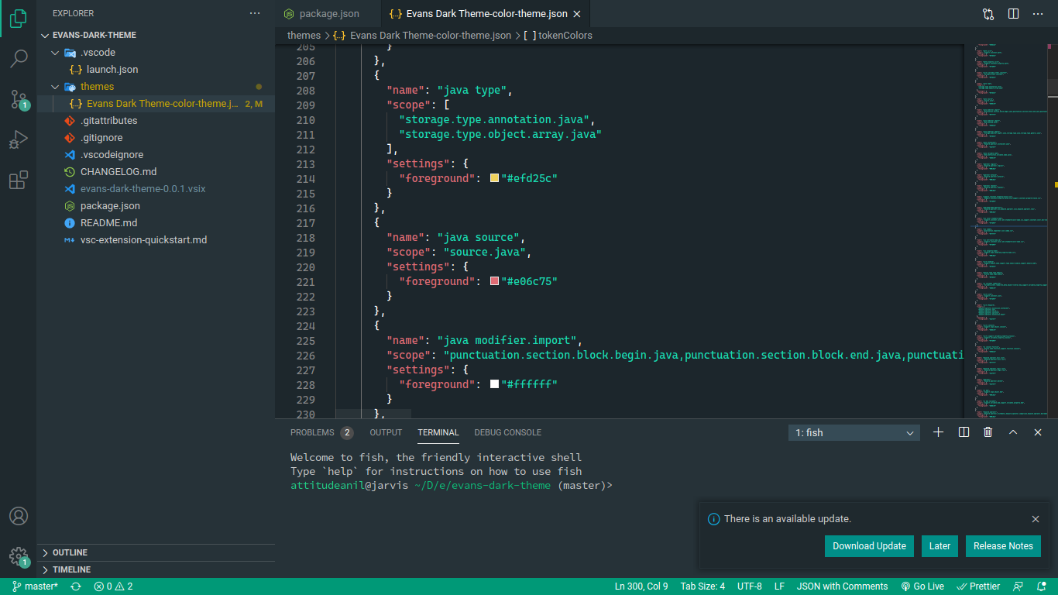Change language mode JSON with Comments
Image resolution: width=1058 pixels, height=595 pixels.
[x=842, y=586]
